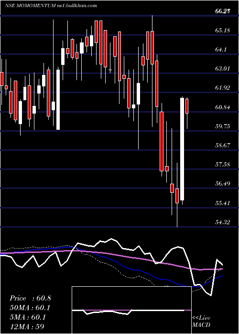Screen dimensions: 239x334
Task: Click the 66.25 price axis label
Action: click(x=223, y=11)
